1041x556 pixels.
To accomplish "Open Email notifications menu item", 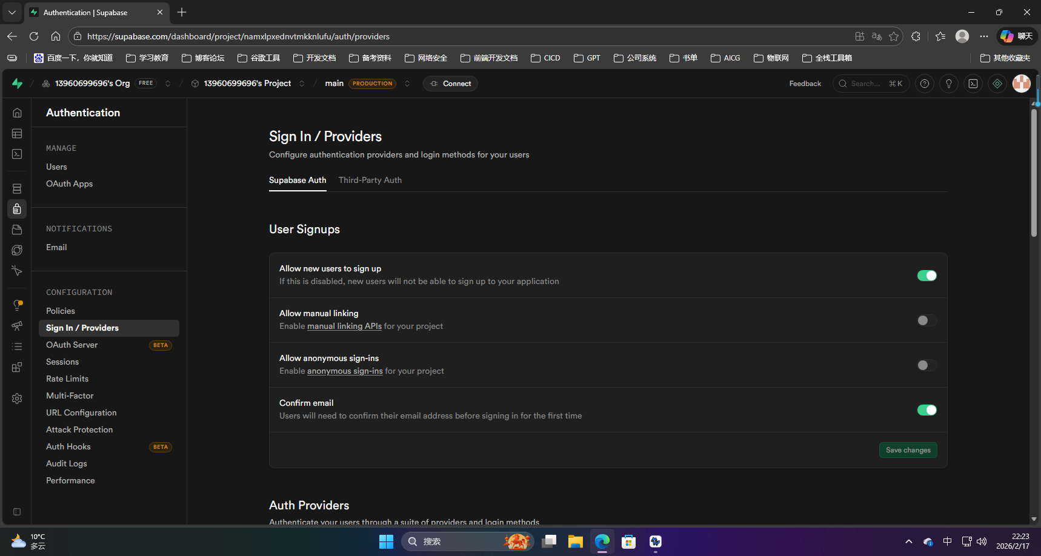I will pos(56,247).
